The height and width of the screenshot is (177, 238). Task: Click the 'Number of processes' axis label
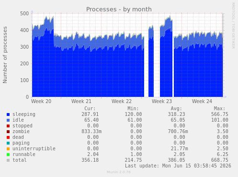pyautogui.click(x=5, y=55)
